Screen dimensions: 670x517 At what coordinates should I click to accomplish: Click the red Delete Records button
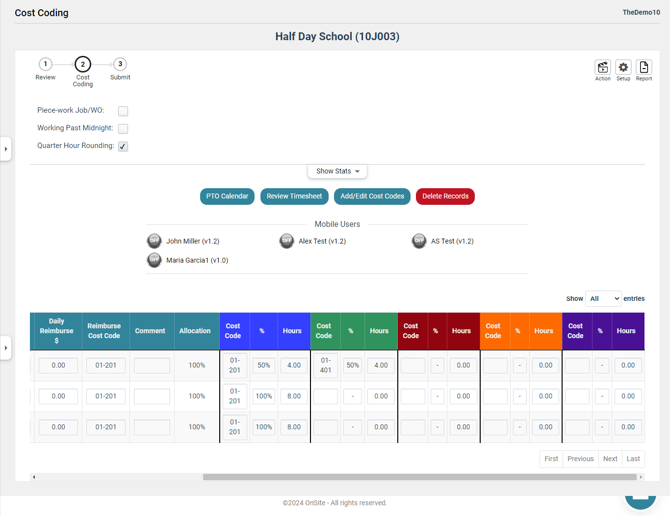coord(445,197)
